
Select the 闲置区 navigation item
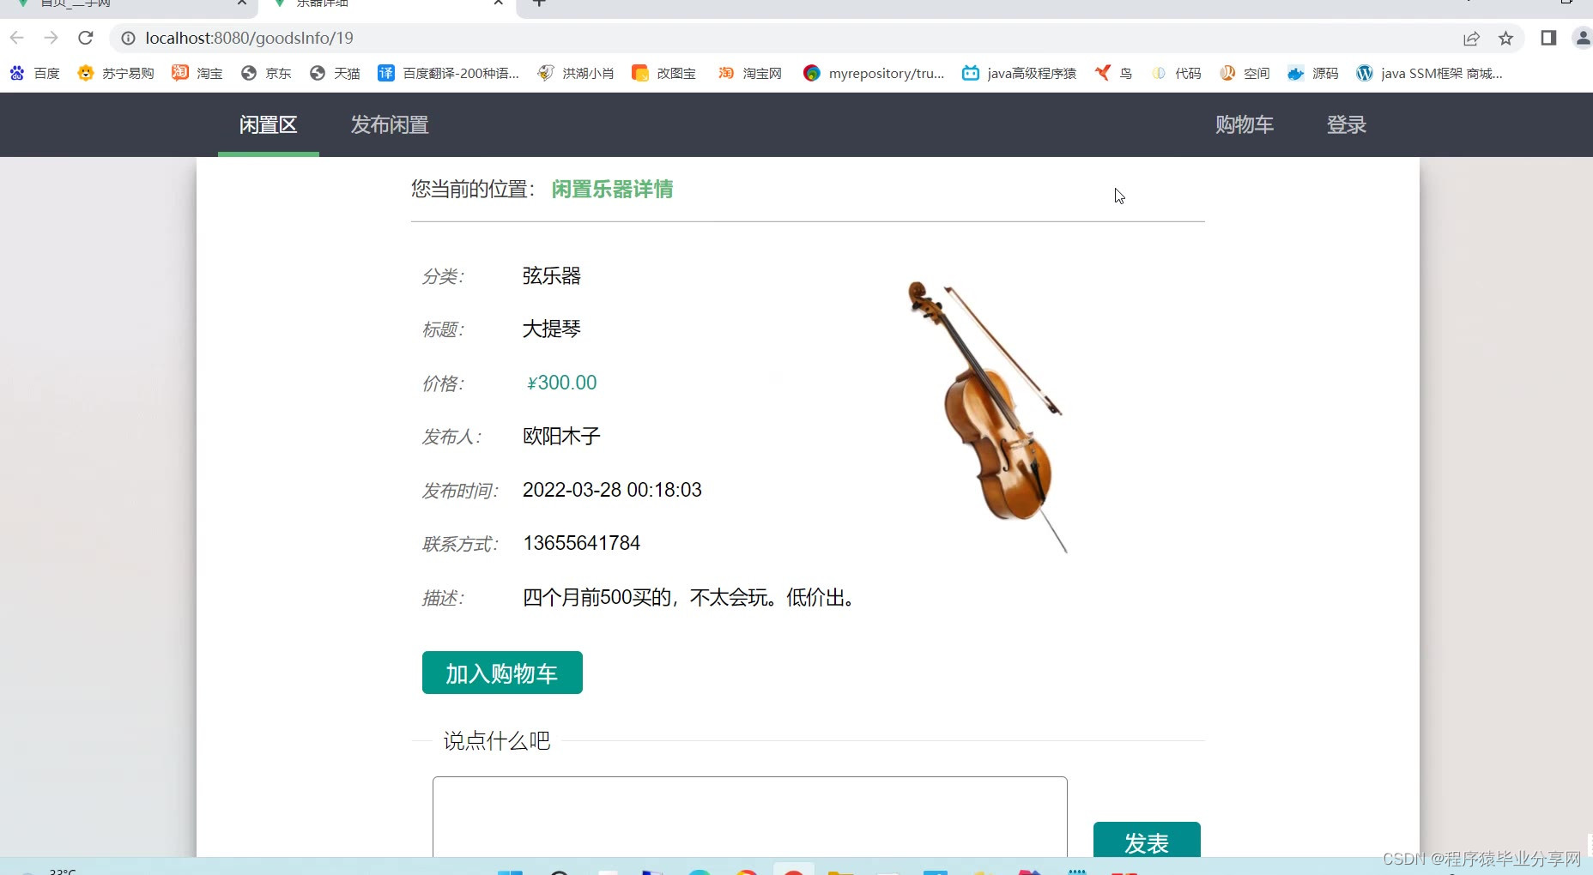pos(269,125)
